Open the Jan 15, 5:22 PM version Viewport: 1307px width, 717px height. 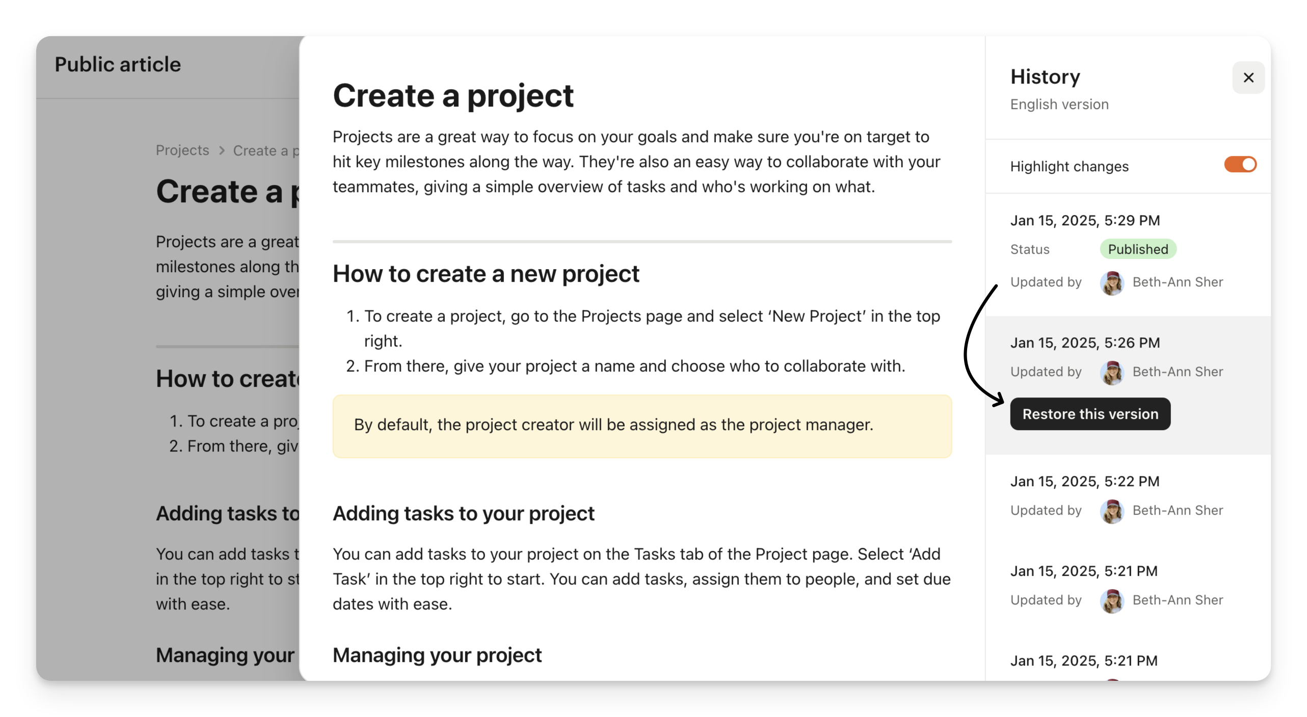(1085, 482)
